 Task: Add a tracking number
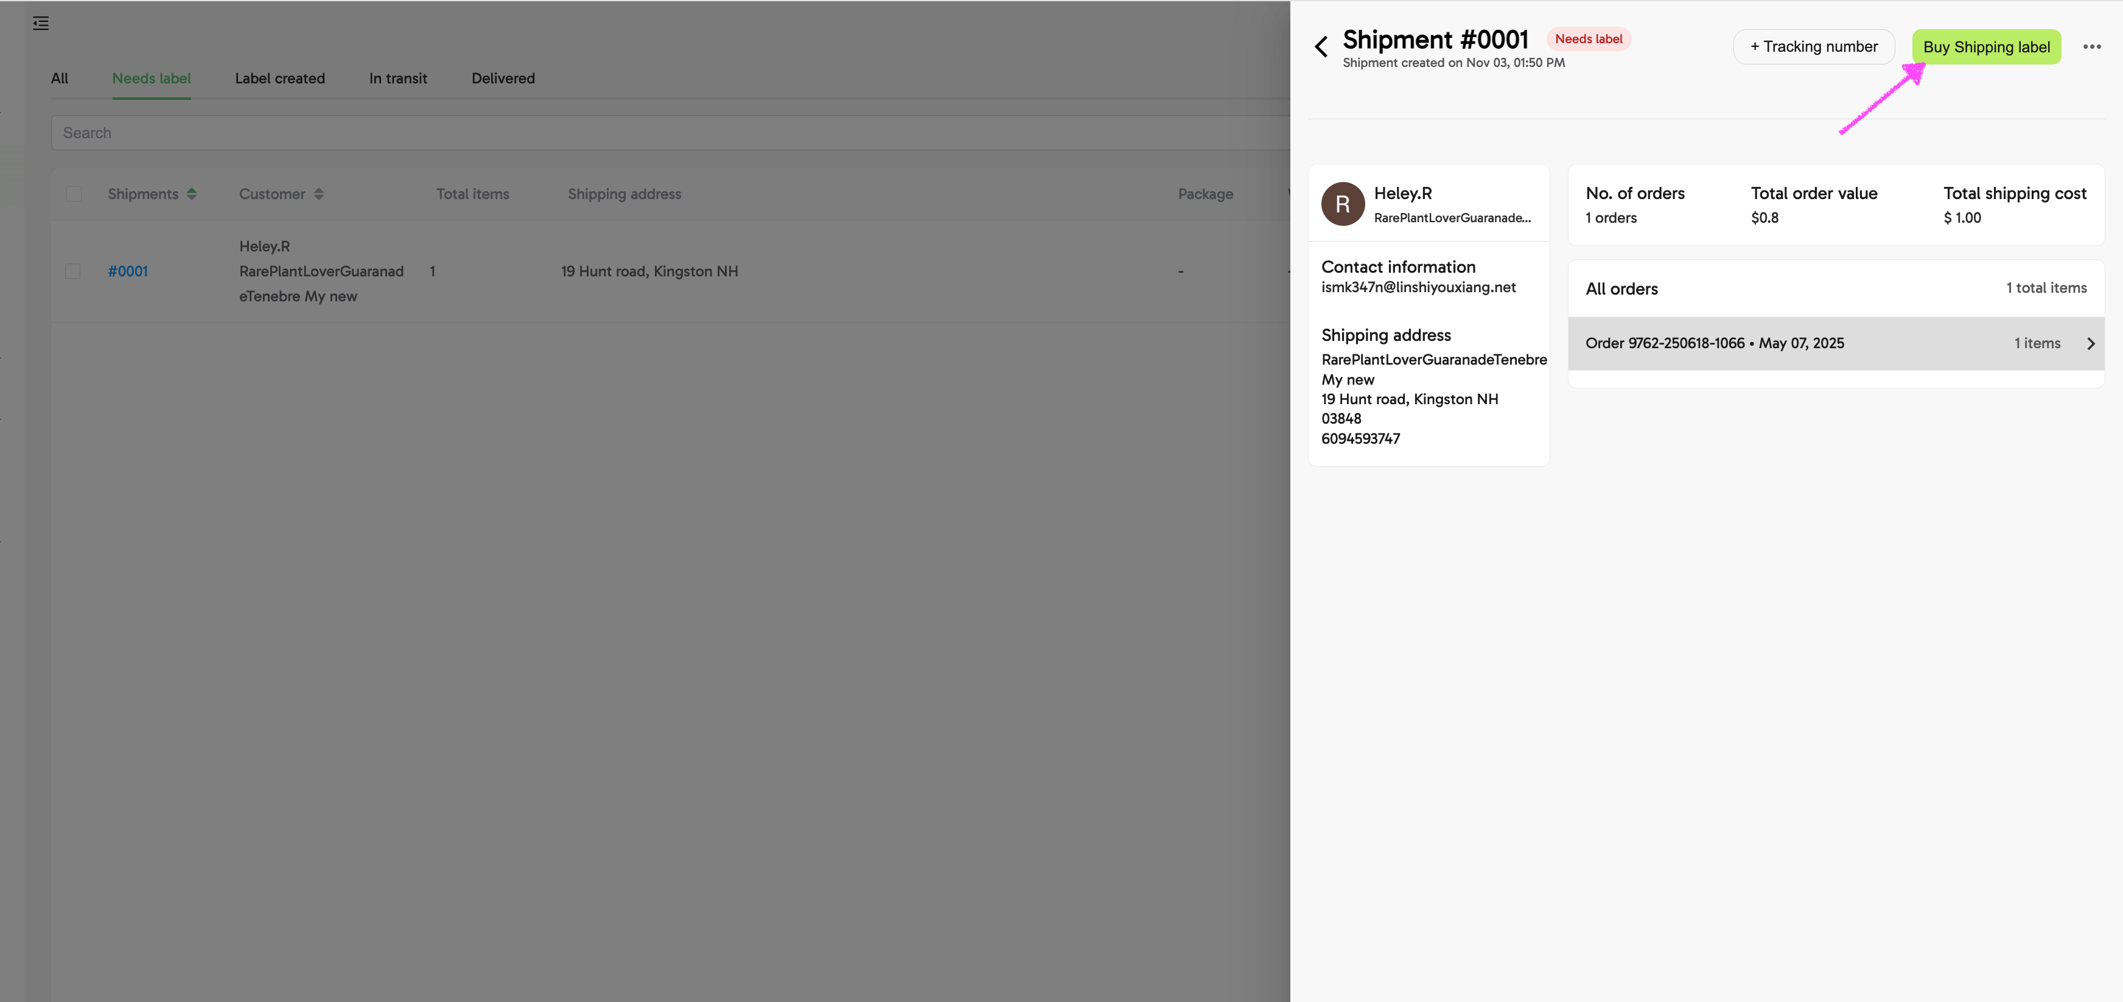click(1813, 47)
